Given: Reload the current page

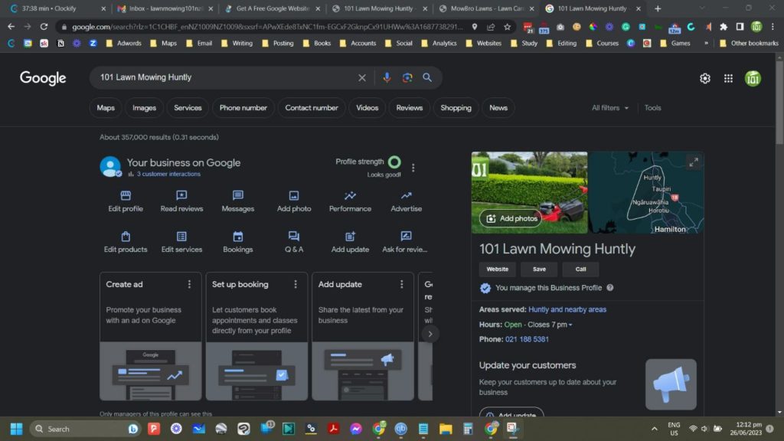Looking at the screenshot, I should (44, 27).
